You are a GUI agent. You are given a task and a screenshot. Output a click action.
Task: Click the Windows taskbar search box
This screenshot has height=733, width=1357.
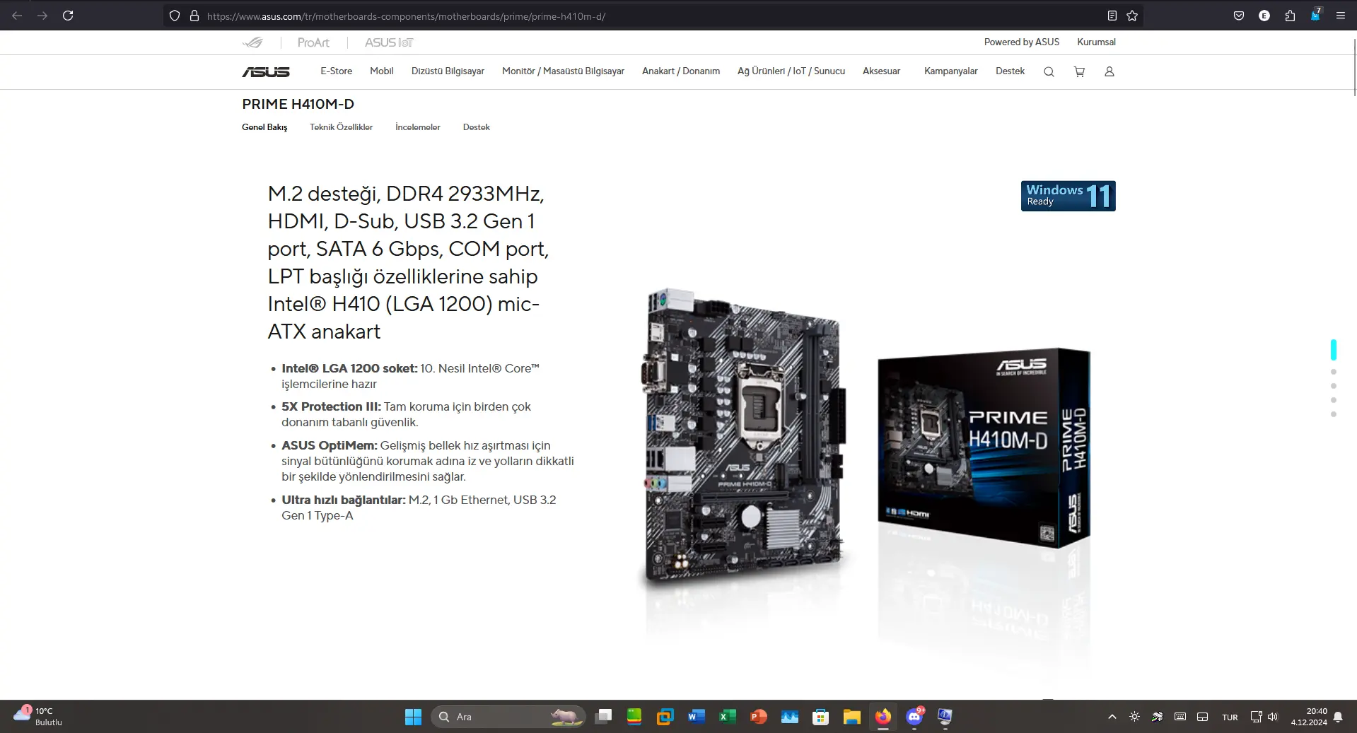coord(508,717)
